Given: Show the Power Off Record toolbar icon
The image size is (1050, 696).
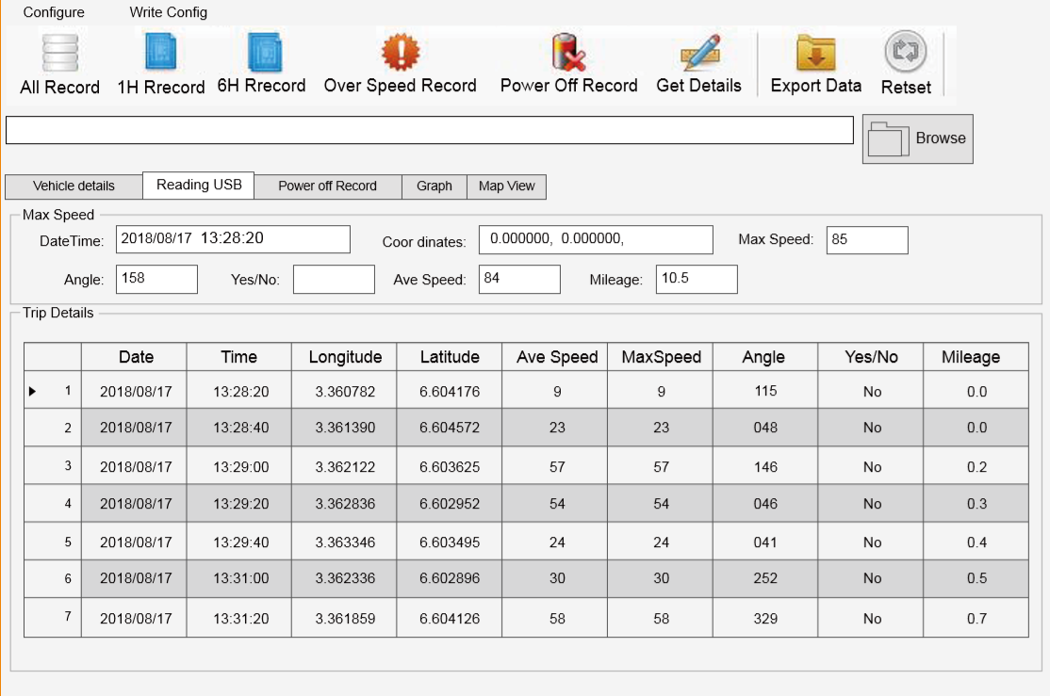Looking at the screenshot, I should click(x=568, y=52).
